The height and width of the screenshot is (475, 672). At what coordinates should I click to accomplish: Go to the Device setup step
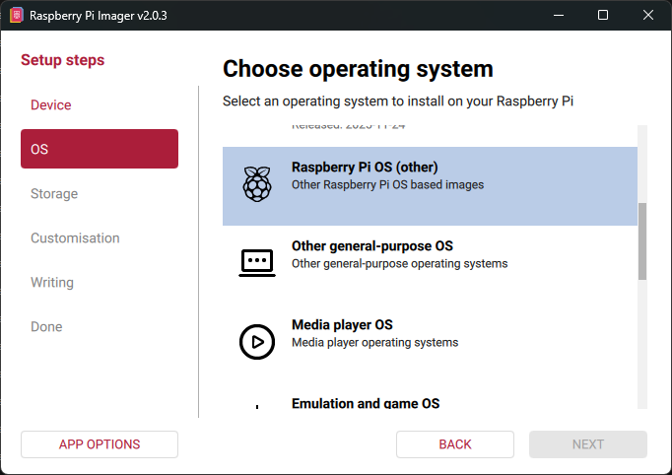tap(100, 105)
